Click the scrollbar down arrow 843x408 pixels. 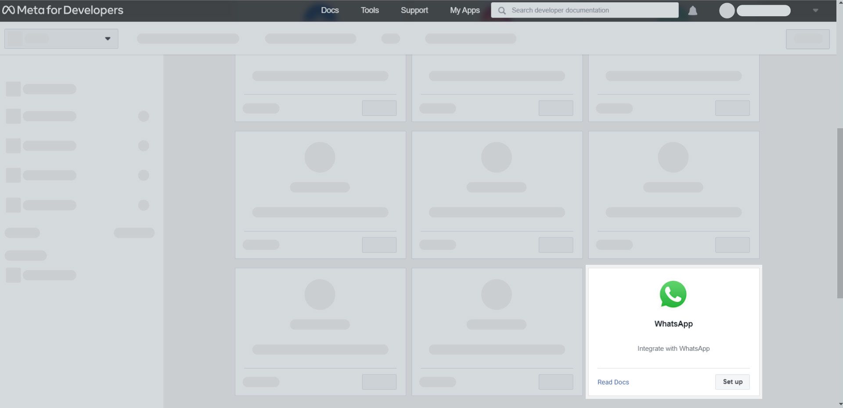(839, 404)
